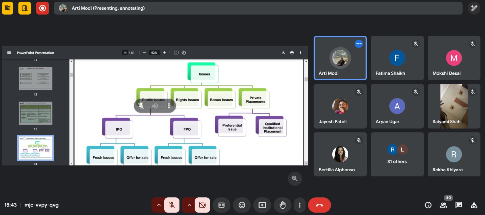The height and width of the screenshot is (215, 485).
Task: Zoom in the PDF with plus button
Action: click(164, 52)
